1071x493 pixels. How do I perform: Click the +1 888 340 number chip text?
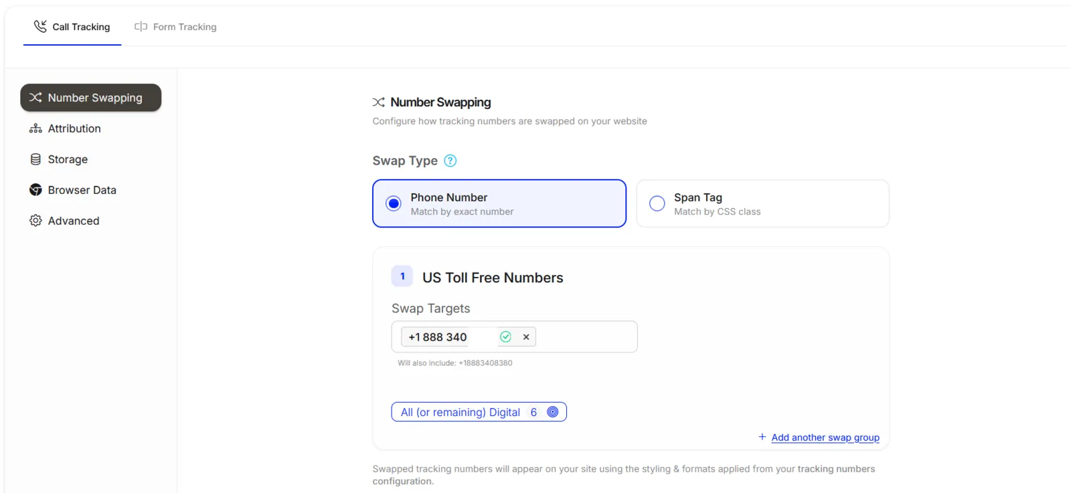click(438, 337)
